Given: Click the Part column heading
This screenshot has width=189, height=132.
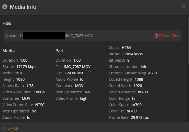Looking at the screenshot, I should click(60, 51).
